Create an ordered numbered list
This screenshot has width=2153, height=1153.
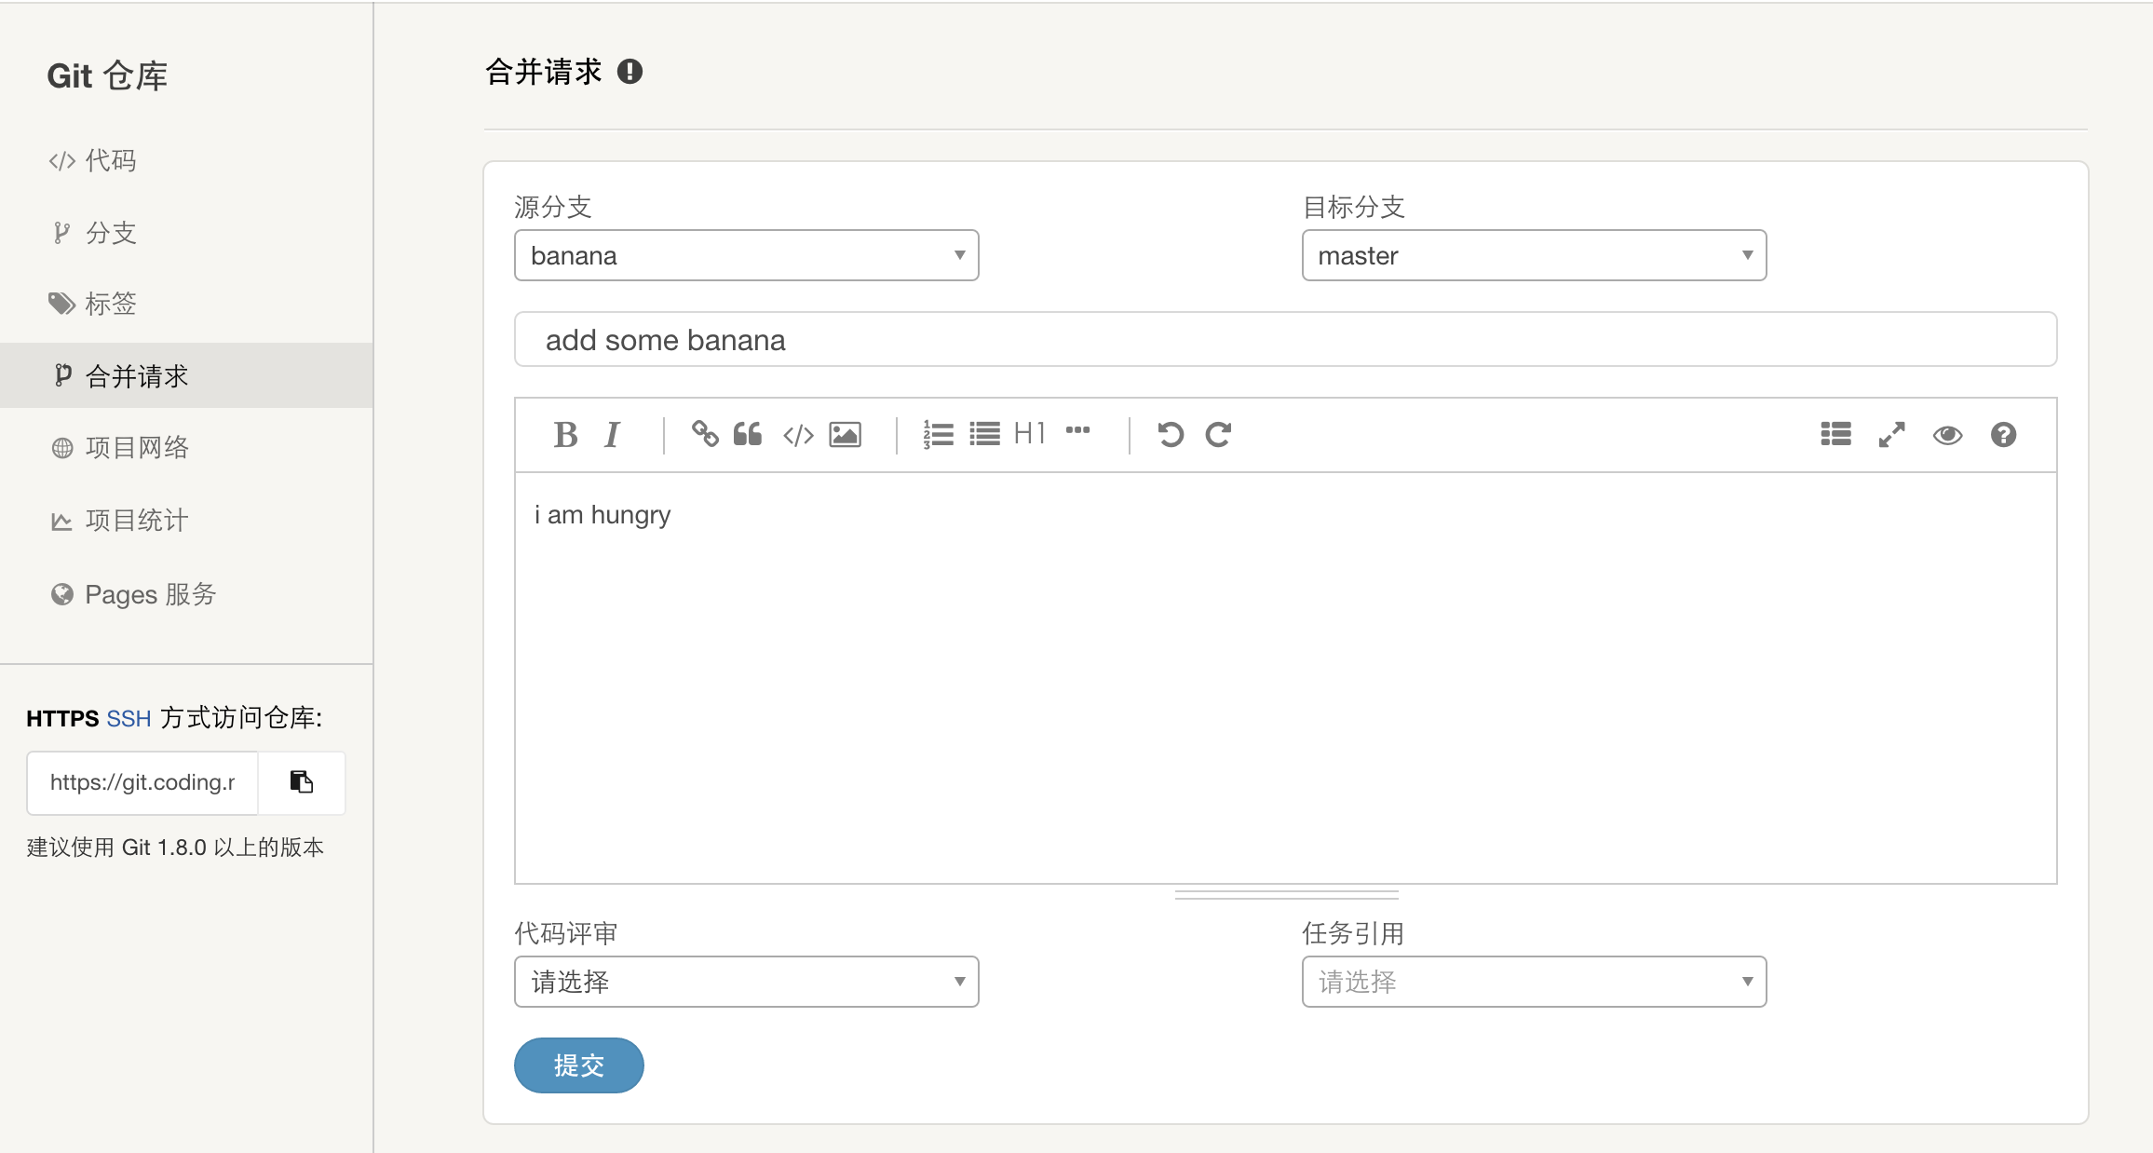(x=938, y=435)
